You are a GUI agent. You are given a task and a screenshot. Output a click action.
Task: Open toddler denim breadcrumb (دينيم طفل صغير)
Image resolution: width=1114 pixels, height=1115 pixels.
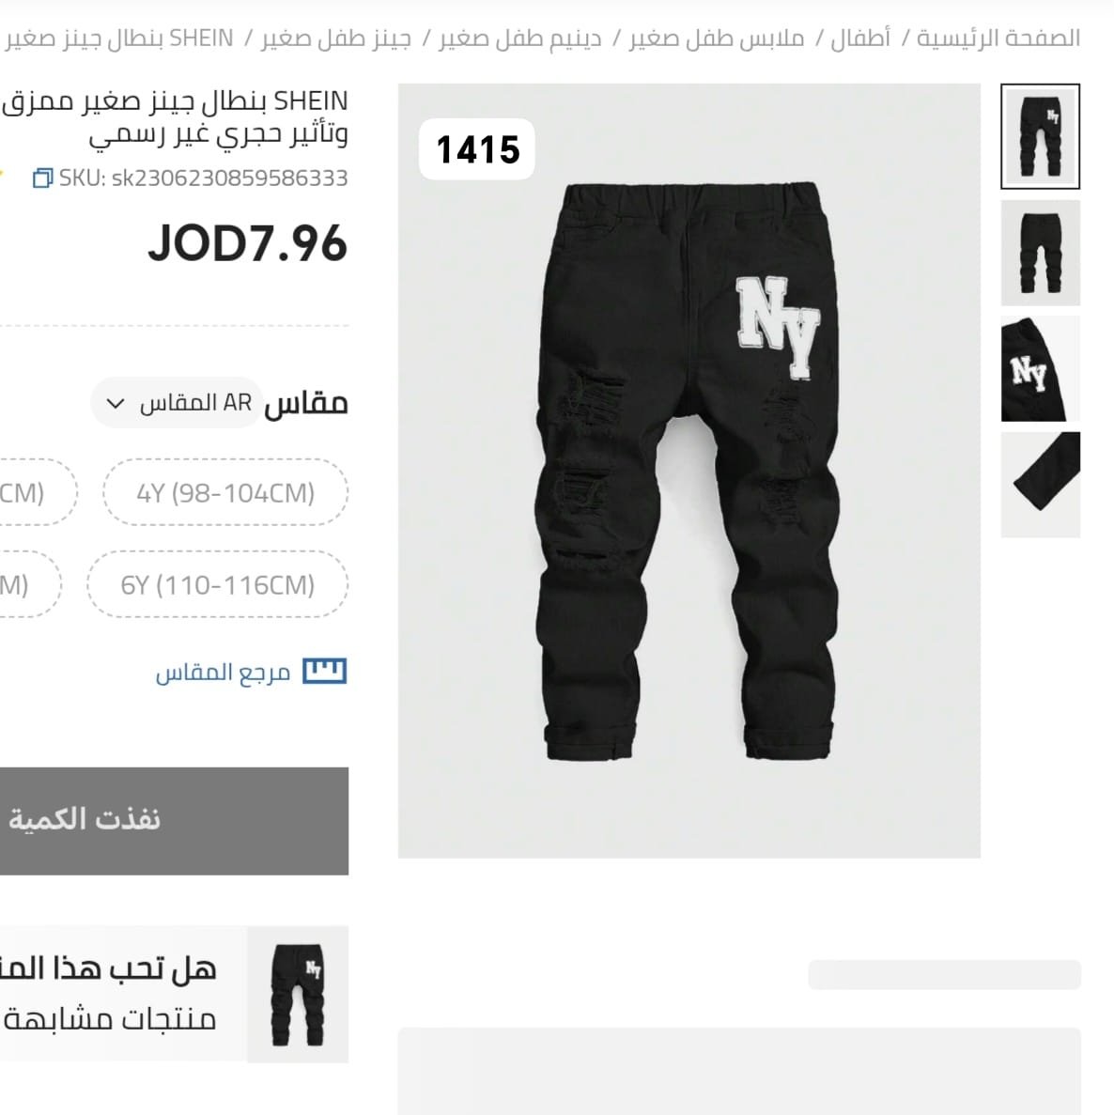coord(519,38)
